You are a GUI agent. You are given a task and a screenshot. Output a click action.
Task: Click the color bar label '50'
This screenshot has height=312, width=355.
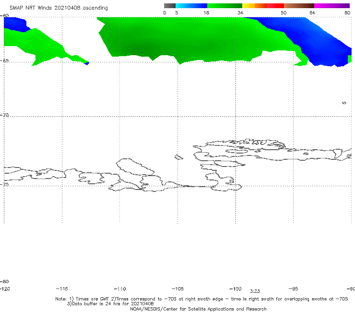[284, 13]
